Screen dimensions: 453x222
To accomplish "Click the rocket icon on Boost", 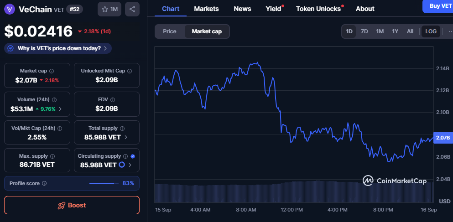I will [x=61, y=205].
